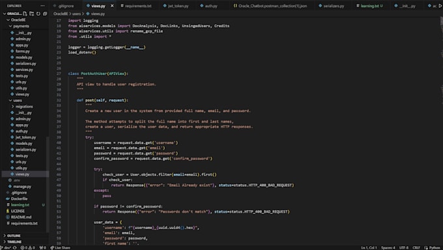Open services.py in payments folder
The width and height of the screenshot is (443, 250).
24,70
